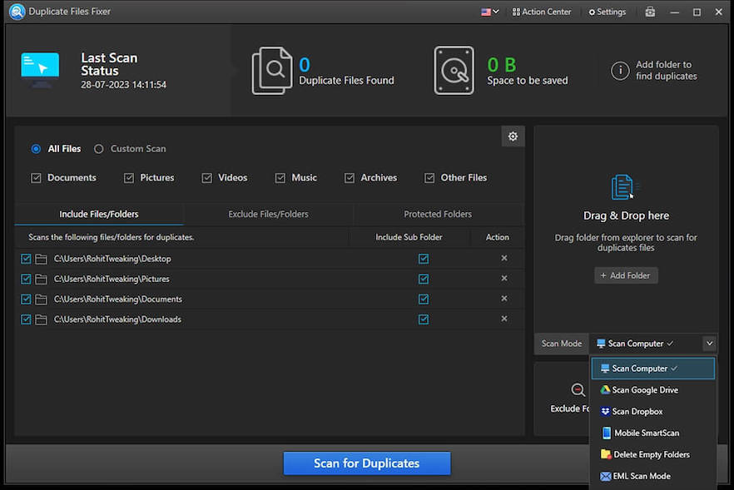The height and width of the screenshot is (490, 734).
Task: Click the lock icon in the title bar
Action: click(650, 12)
